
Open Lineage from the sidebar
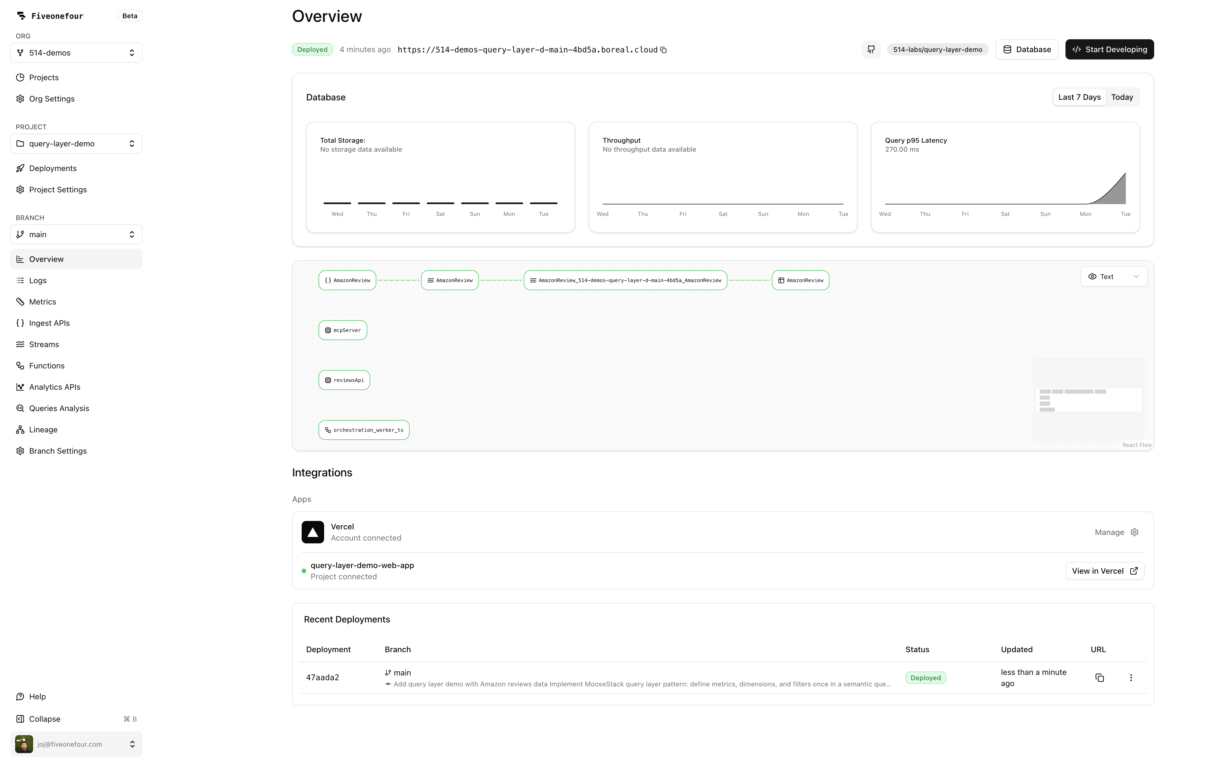[43, 430]
